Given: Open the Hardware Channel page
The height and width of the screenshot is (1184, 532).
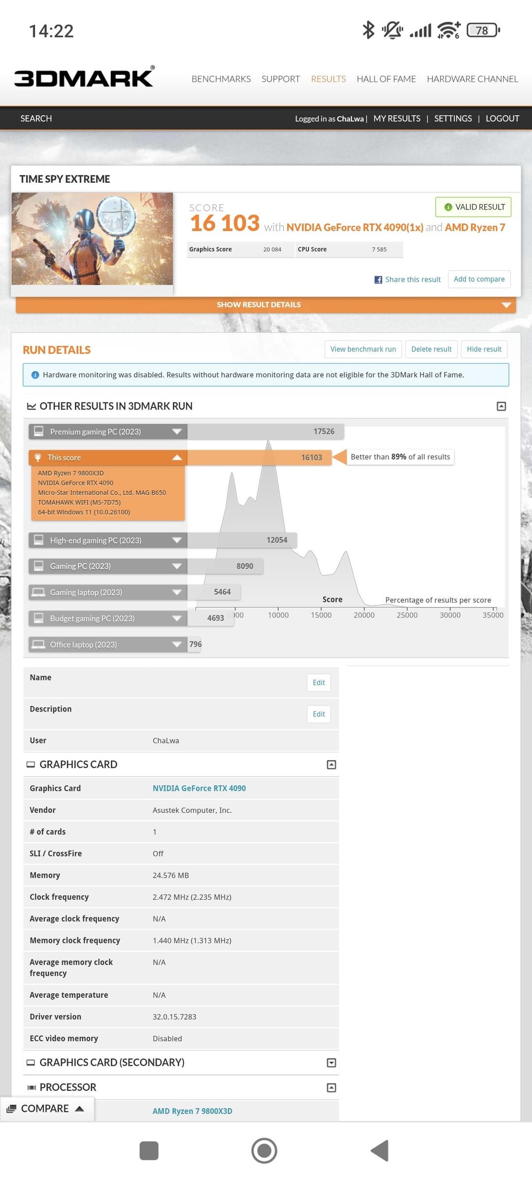Looking at the screenshot, I should tap(472, 79).
